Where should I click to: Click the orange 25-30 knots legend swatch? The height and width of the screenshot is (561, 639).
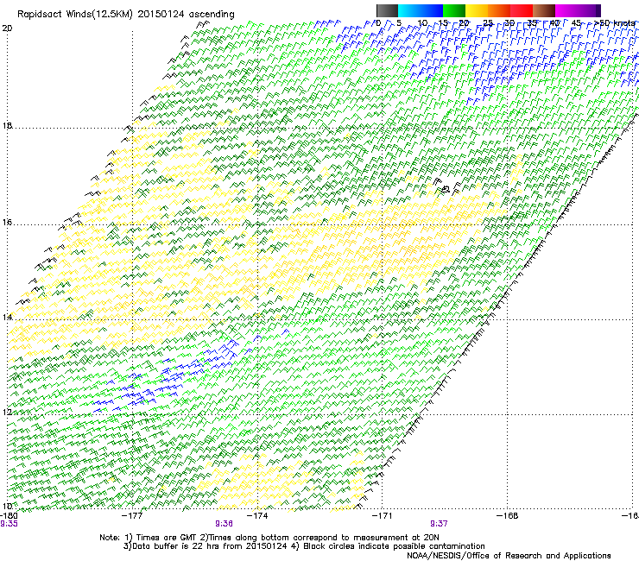click(x=499, y=10)
